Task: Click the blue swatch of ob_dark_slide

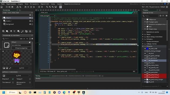Action: [x=147, y=49]
